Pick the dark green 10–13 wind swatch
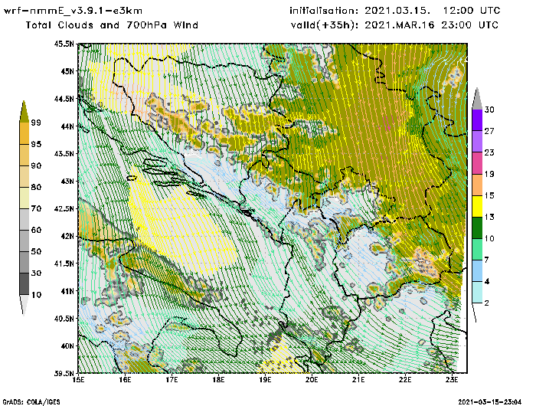This screenshot has width=536, height=406. click(x=477, y=228)
